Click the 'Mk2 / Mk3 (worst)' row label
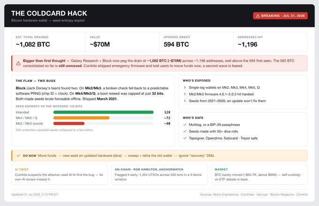Viewport: 319px width, 206px height. pyautogui.click(x=29, y=124)
